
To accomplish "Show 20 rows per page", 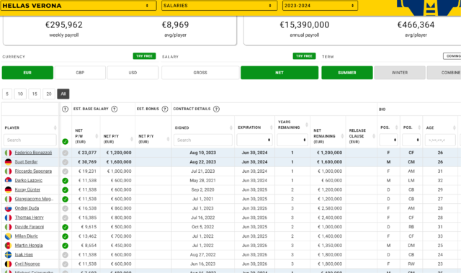I will (49, 94).
